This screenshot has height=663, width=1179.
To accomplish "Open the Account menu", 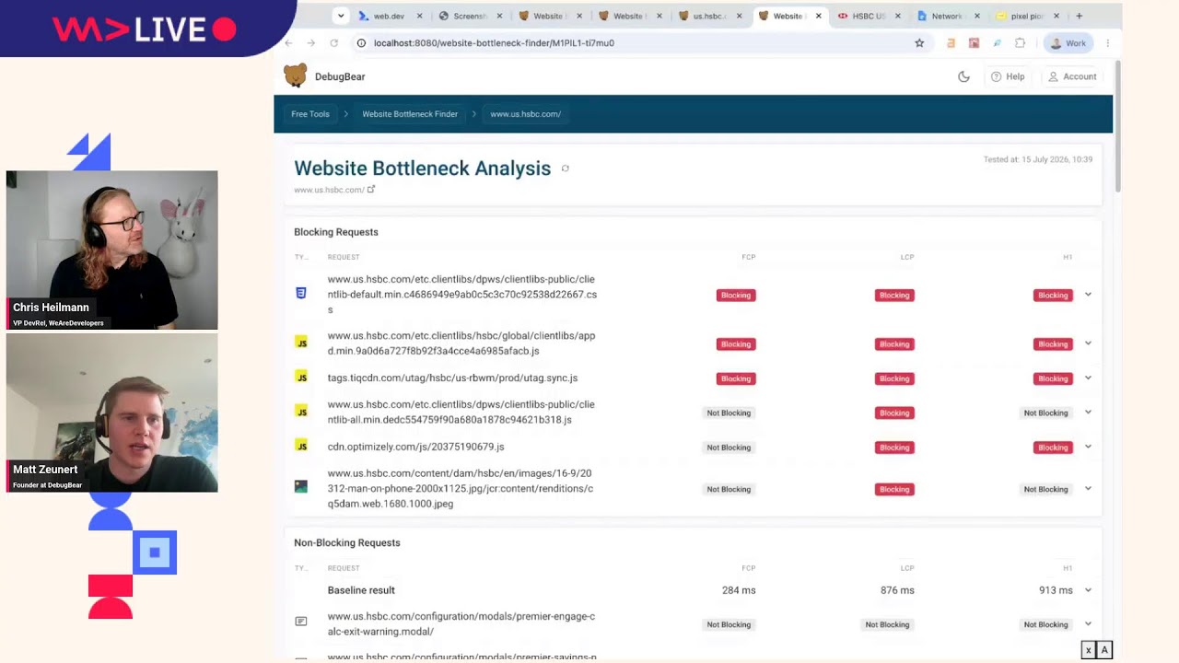I will click(1072, 76).
